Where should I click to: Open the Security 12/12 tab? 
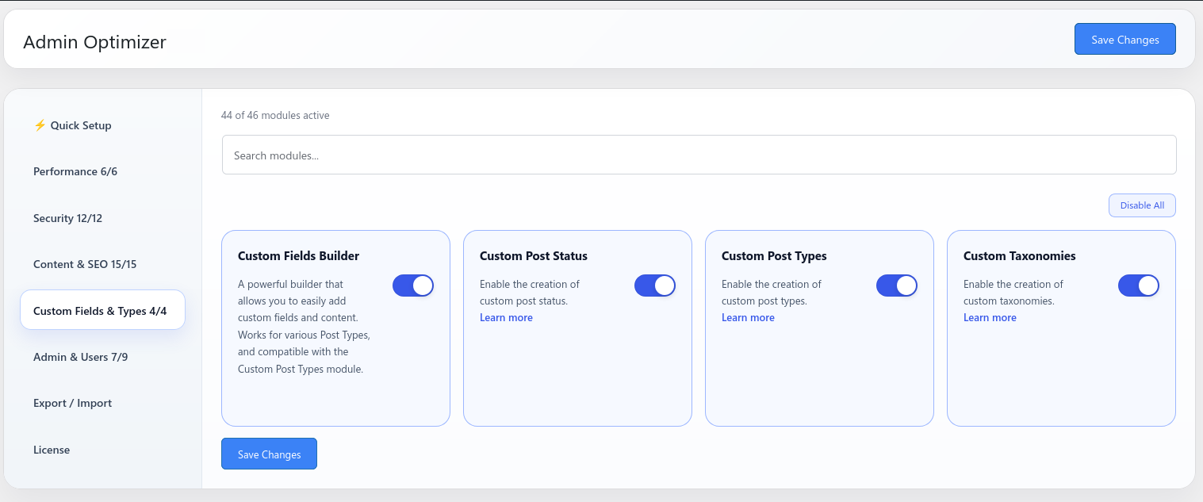tap(102, 218)
